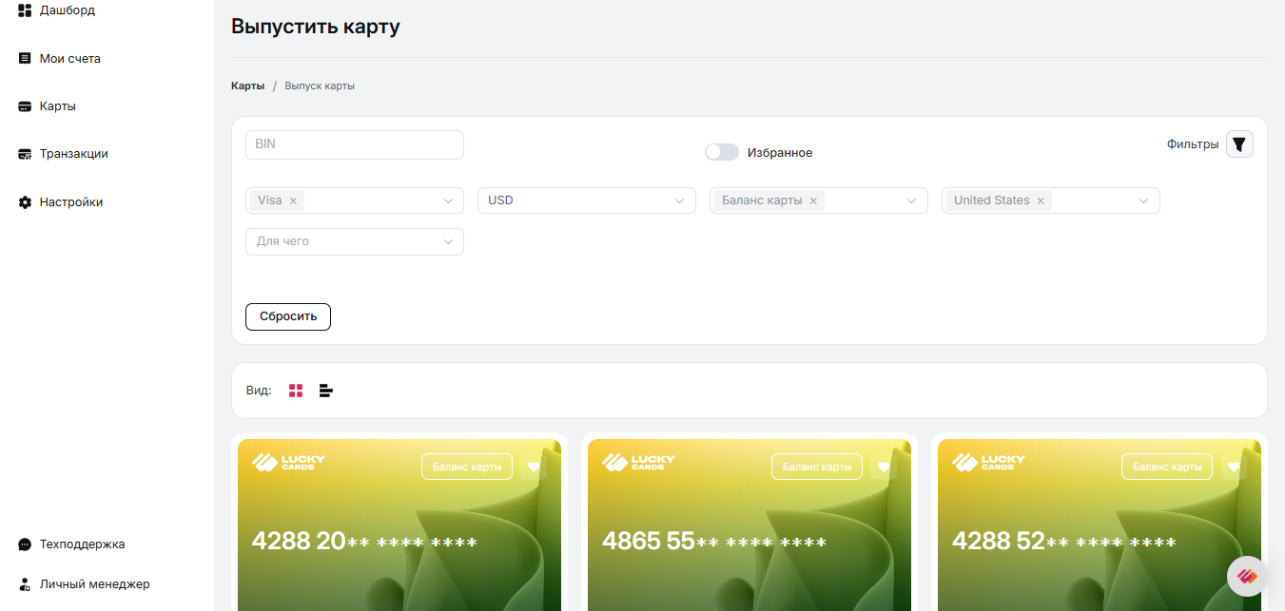Switch to list view icon
This screenshot has height=611, width=1285.
click(x=326, y=391)
